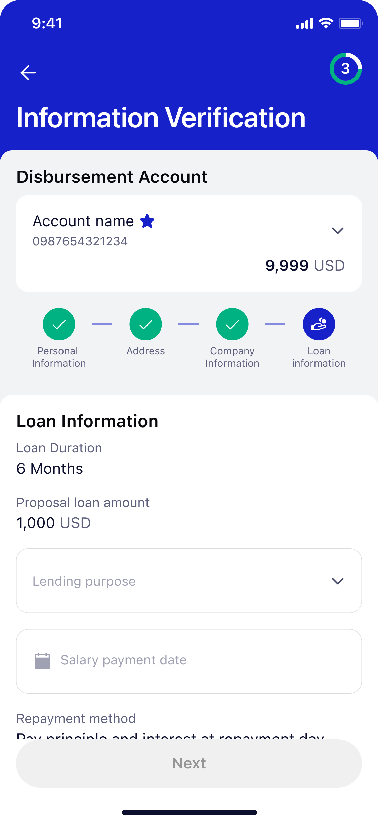Tap the Wi-Fi status icon
Image resolution: width=378 pixels, height=820 pixels.
click(x=326, y=23)
